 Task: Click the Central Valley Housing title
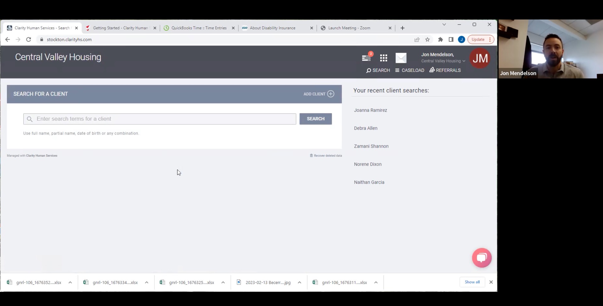click(58, 57)
